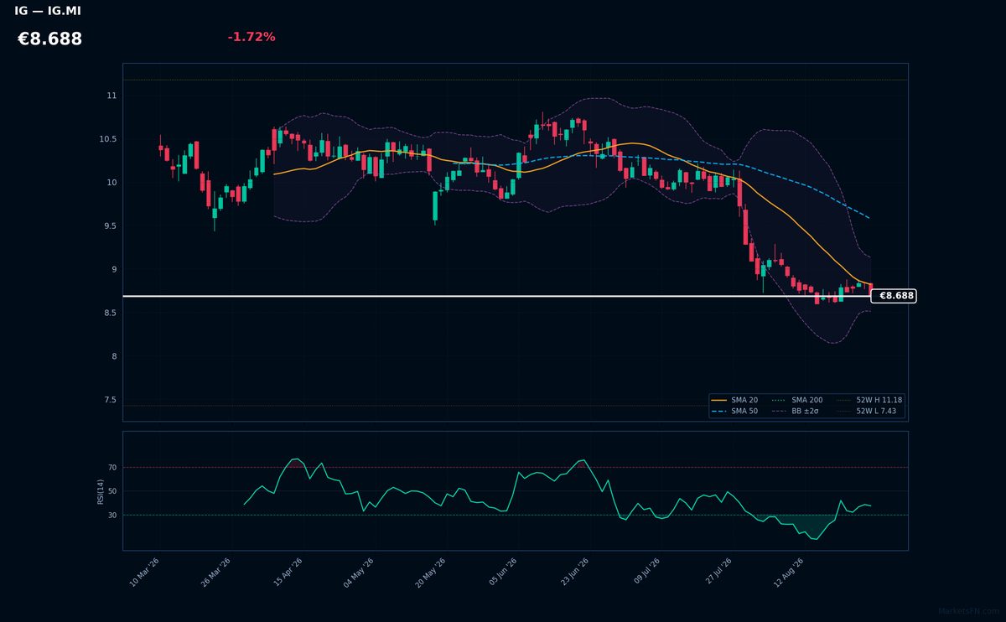Click the €8.688 headline price
The width and height of the screenshot is (1006, 622).
coord(49,39)
